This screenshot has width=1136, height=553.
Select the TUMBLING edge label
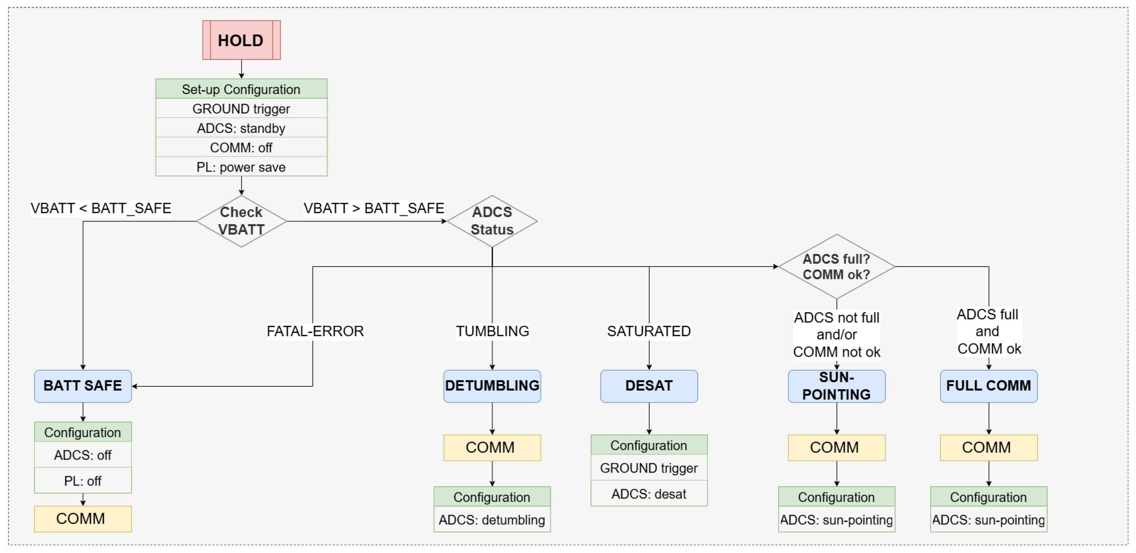492,331
